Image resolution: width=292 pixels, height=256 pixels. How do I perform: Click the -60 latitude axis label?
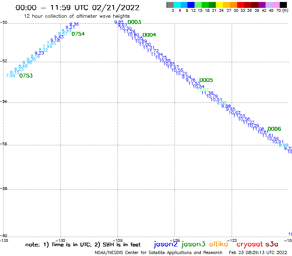(4, 236)
